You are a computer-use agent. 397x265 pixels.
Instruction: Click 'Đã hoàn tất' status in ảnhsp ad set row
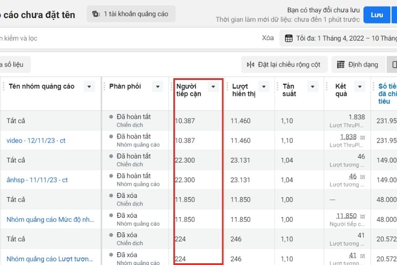(133, 176)
